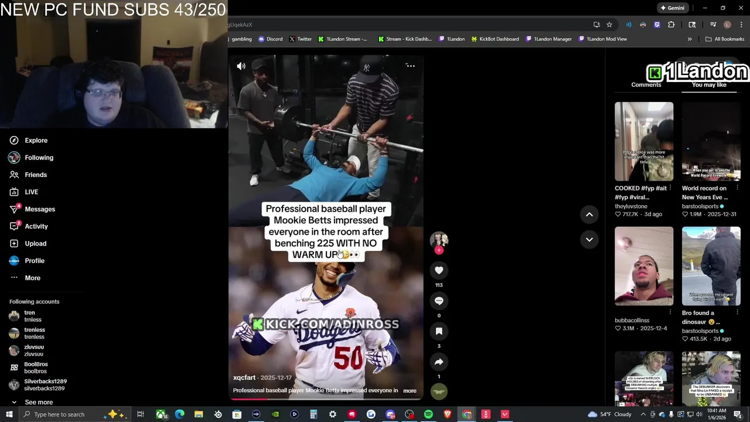Open Spotify from the taskbar
The image size is (750, 422).
point(428,414)
